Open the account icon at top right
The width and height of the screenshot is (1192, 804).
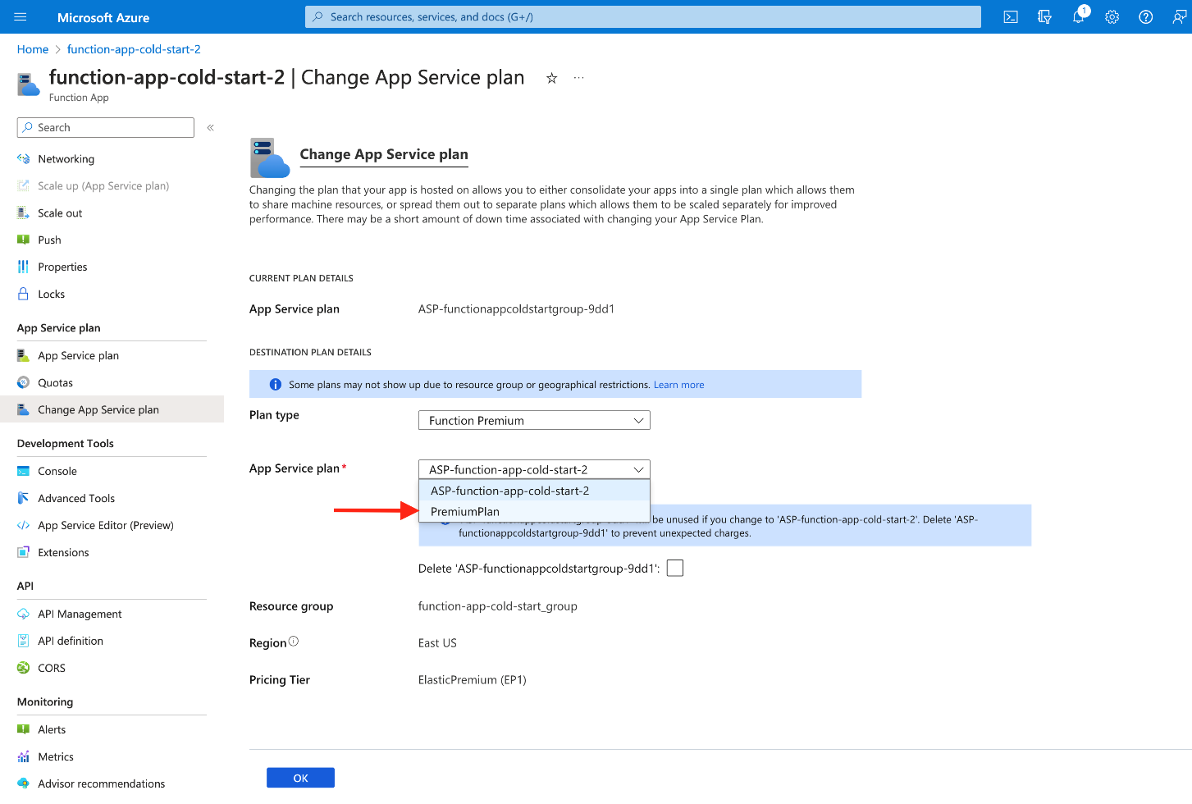click(x=1179, y=16)
